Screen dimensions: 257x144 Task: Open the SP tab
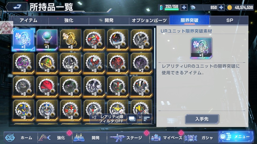click(229, 21)
